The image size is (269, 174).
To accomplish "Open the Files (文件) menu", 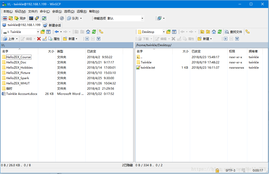I will pyautogui.click(x=33, y=11).
